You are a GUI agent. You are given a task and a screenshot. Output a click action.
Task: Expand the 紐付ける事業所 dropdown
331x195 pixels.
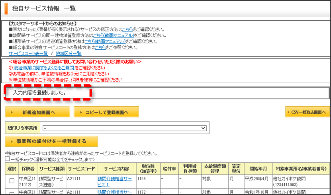pos(125,128)
